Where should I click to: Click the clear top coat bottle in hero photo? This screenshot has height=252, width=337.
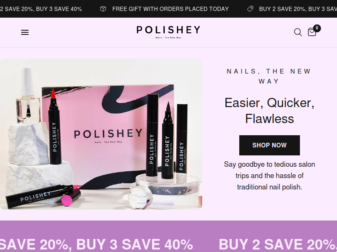28,96
